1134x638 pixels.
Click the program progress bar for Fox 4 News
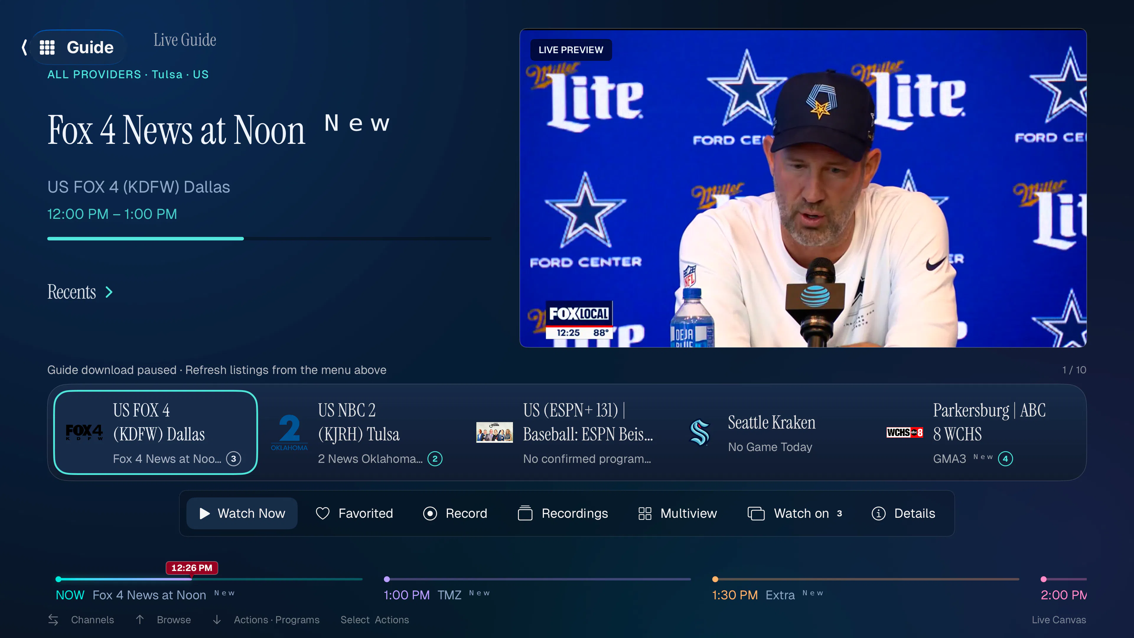269,239
